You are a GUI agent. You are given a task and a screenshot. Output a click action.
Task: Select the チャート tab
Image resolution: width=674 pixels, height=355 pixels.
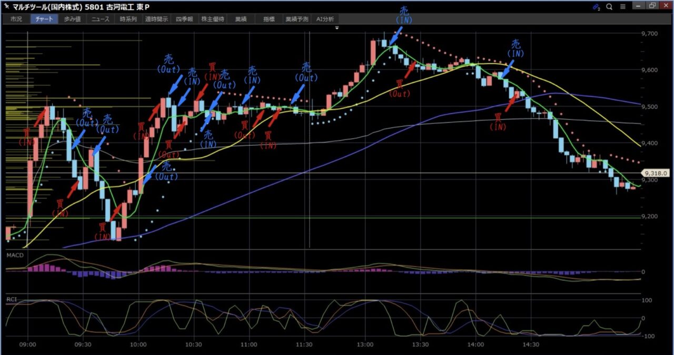[44, 19]
